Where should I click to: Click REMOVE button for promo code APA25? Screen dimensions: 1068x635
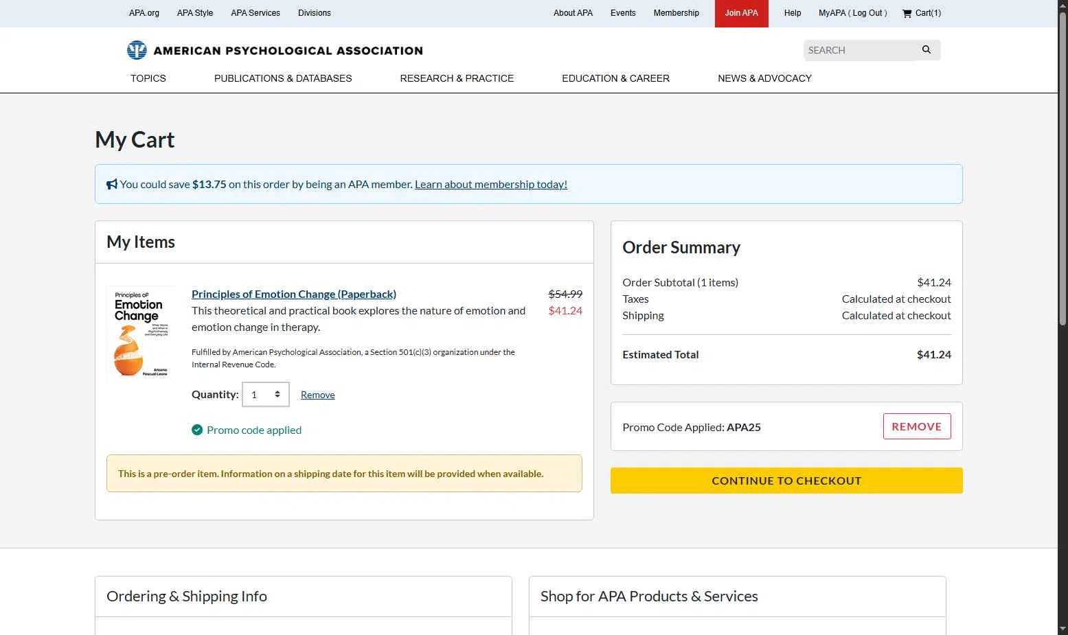click(x=917, y=426)
